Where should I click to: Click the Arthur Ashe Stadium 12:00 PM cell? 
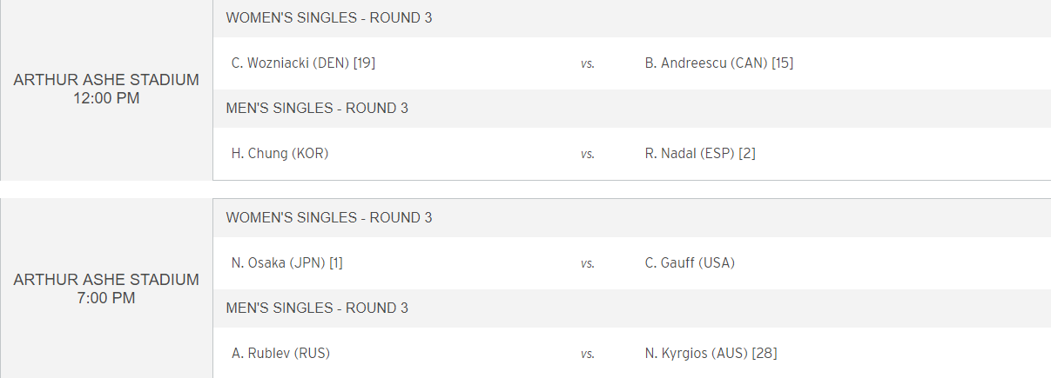click(x=106, y=90)
